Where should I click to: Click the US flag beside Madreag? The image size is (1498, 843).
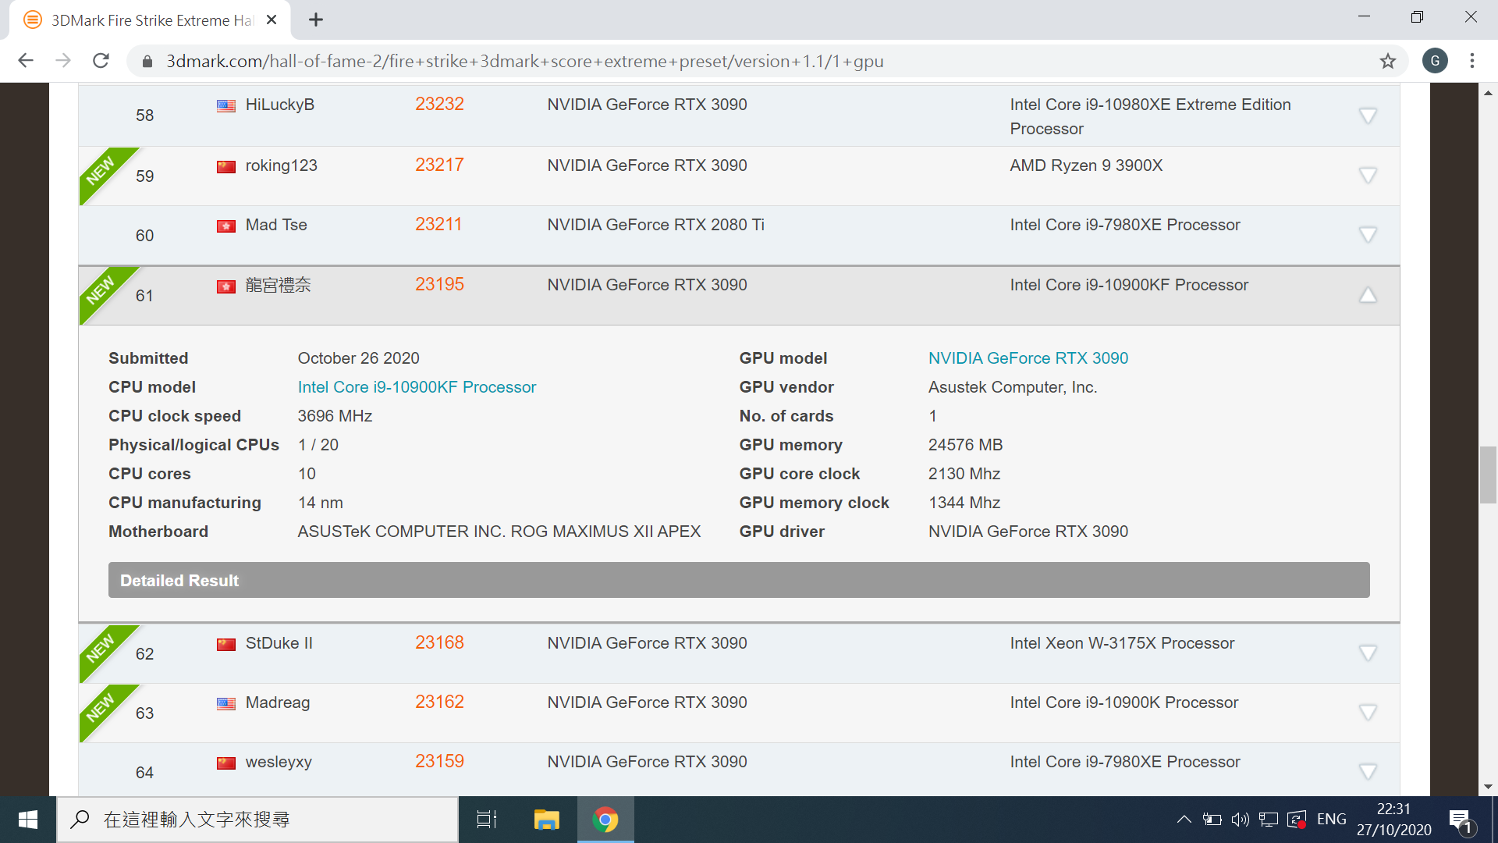(x=226, y=703)
